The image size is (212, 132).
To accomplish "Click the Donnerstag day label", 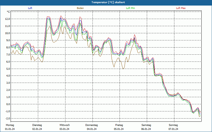I will [91, 125].
